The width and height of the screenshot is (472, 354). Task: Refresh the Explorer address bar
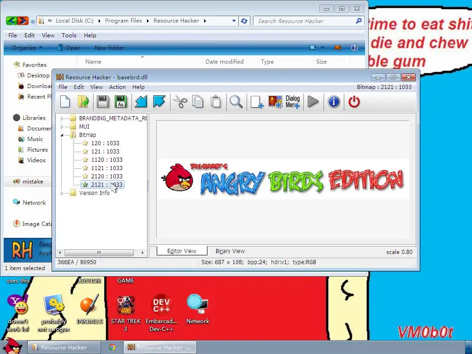(x=244, y=21)
